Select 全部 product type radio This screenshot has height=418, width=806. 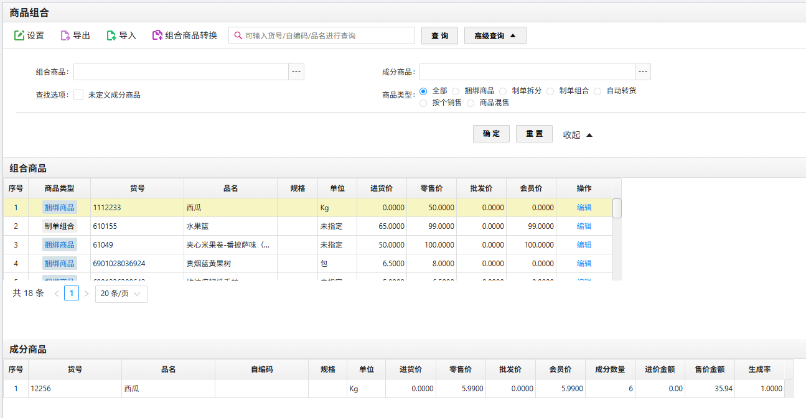[424, 91]
